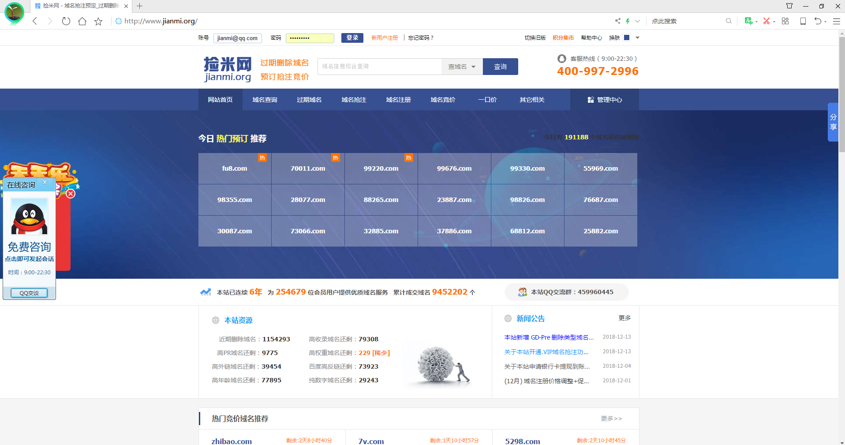Image resolution: width=845 pixels, height=445 pixels.
Task: Open the 新用户注册 registration link
Action: coord(385,37)
